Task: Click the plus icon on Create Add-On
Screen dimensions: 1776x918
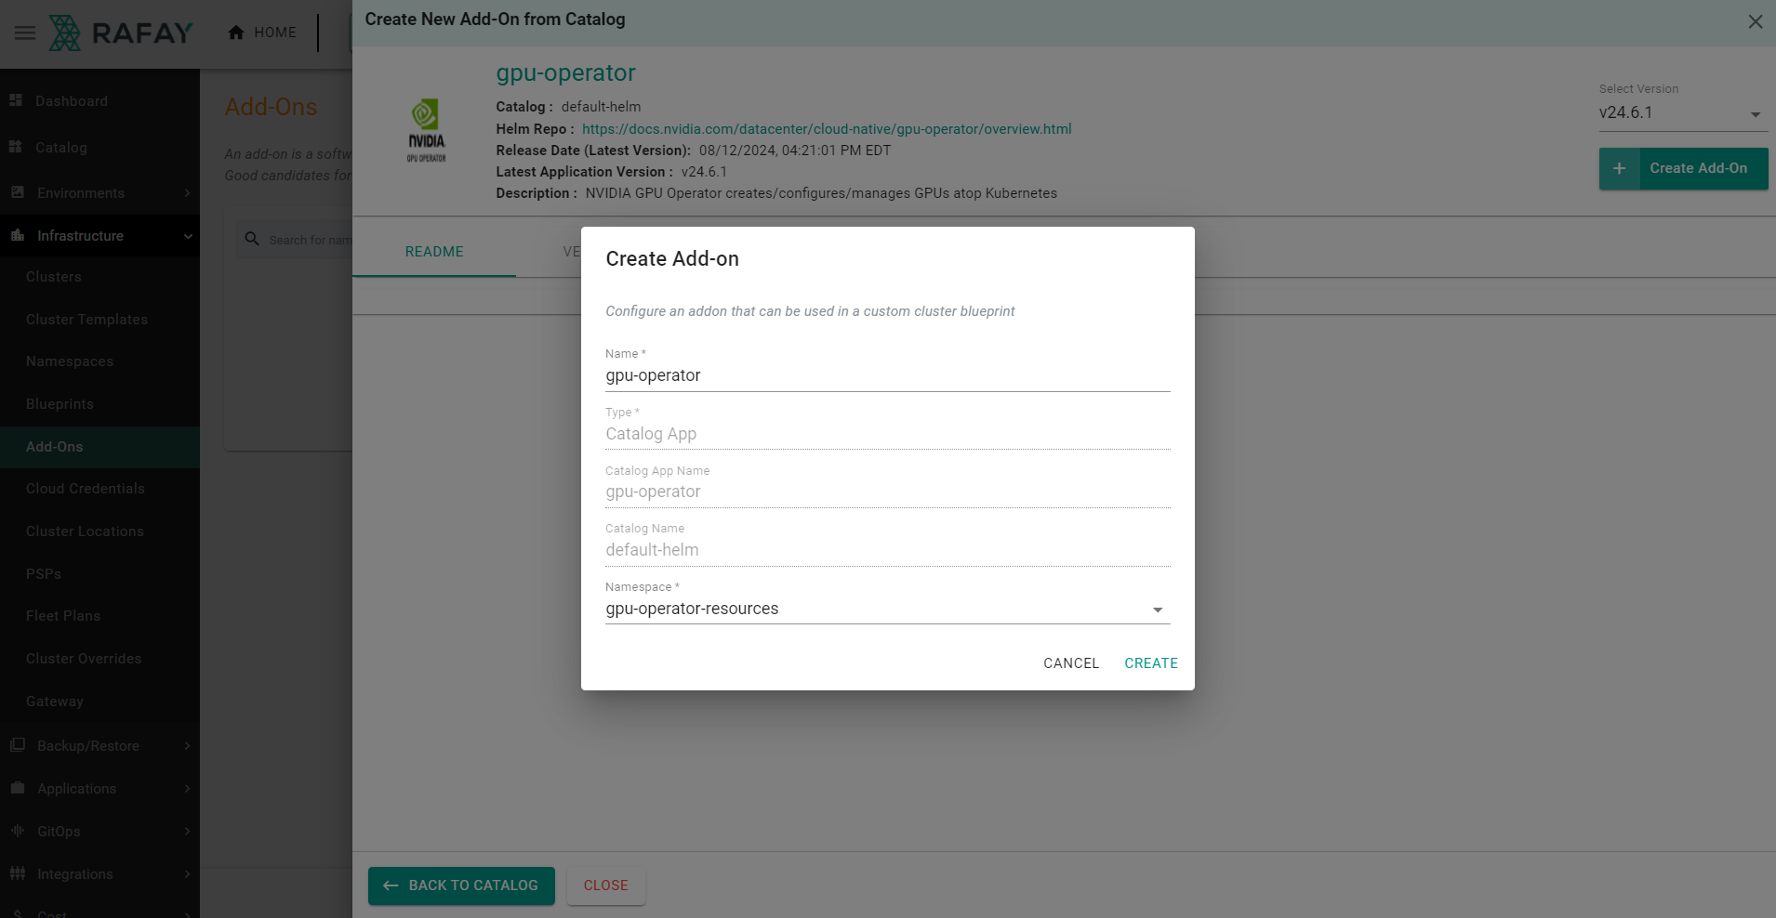Action: [x=1619, y=168]
